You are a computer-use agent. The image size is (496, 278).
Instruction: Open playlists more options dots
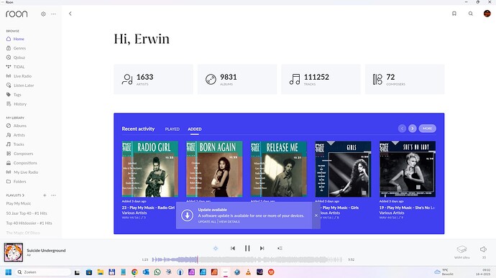pos(53,195)
